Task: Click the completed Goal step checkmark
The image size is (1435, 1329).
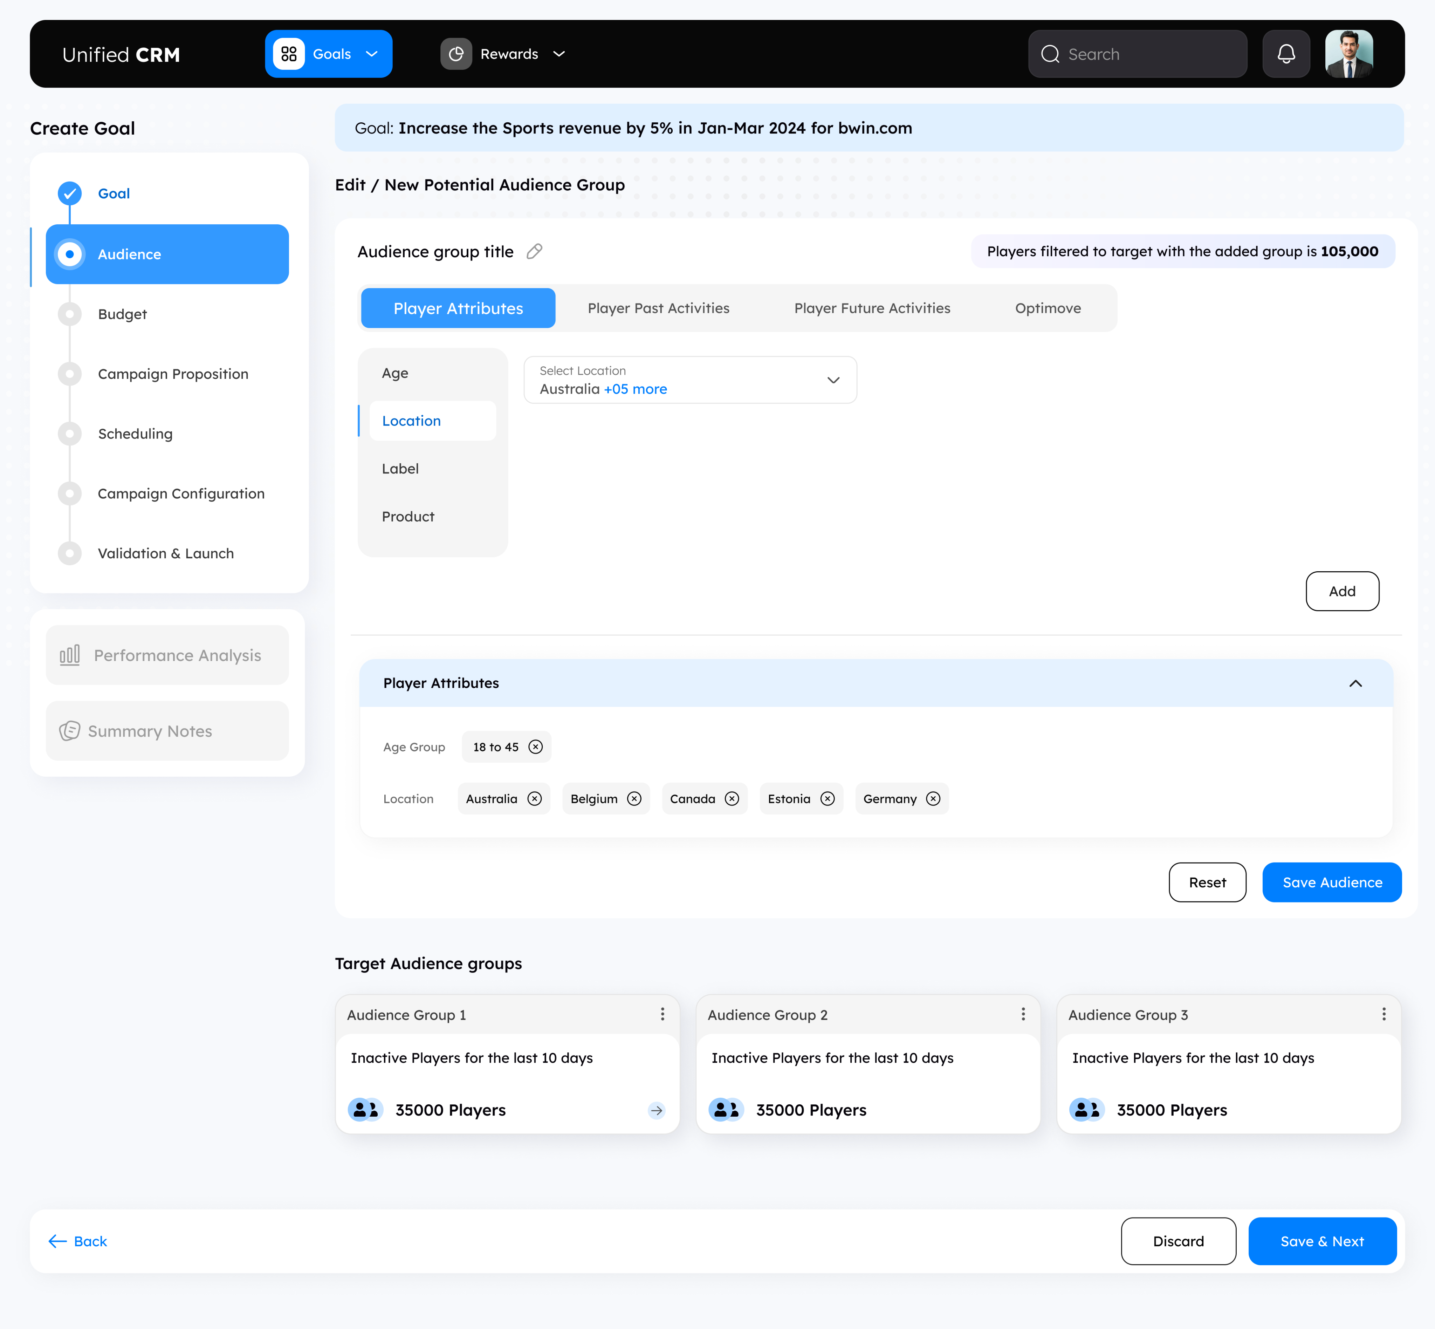Action: pyautogui.click(x=70, y=193)
